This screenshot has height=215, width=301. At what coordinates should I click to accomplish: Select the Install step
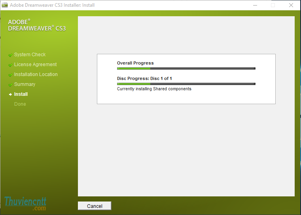click(21, 94)
